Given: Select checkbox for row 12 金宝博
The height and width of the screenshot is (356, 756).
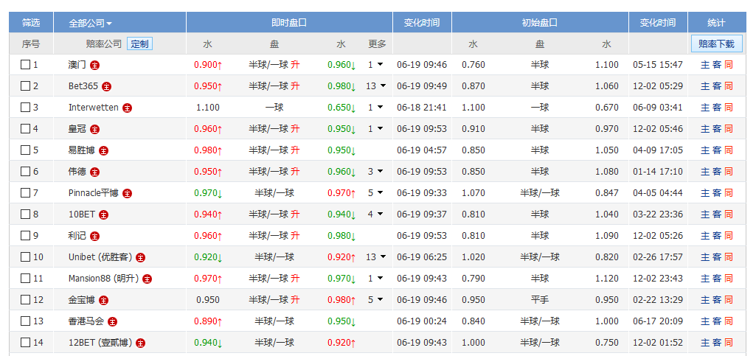Looking at the screenshot, I should click(x=25, y=300).
